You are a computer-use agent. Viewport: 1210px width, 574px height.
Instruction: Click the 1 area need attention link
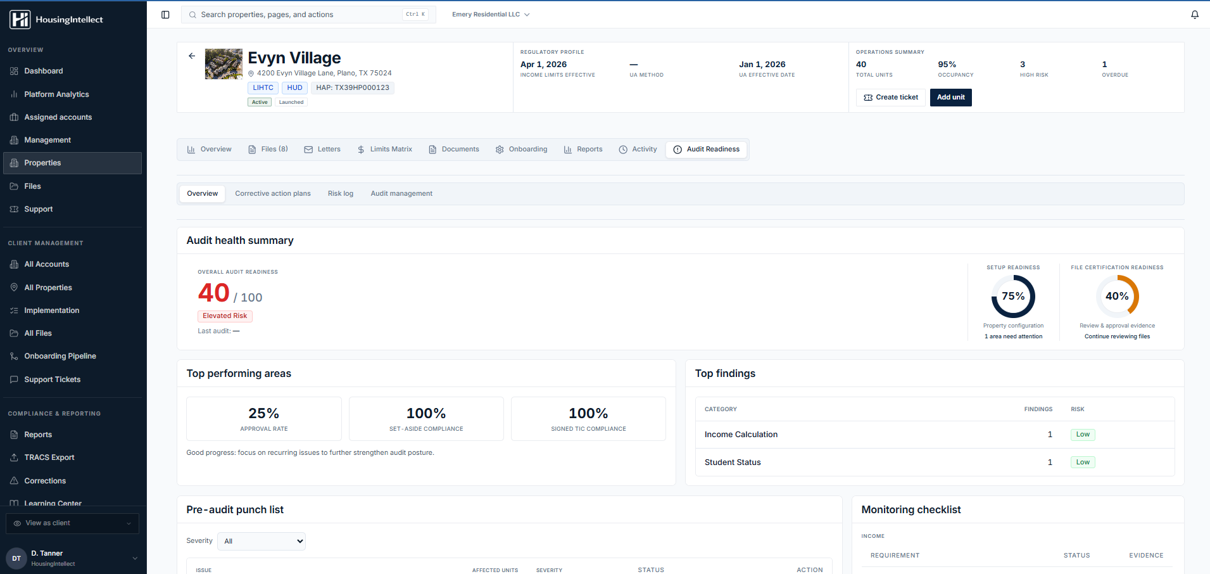click(x=1013, y=336)
